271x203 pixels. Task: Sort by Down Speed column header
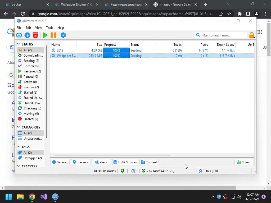click(222, 44)
